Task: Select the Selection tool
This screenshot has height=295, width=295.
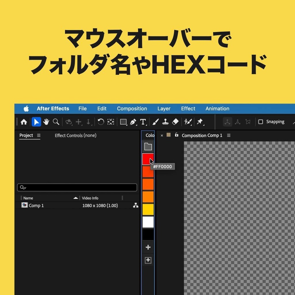Action: click(36, 122)
